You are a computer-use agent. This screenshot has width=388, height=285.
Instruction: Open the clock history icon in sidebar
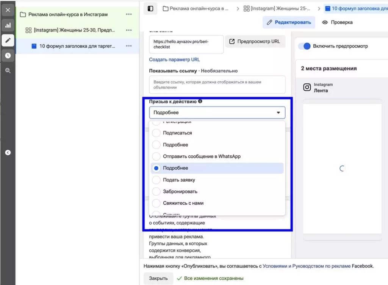pyautogui.click(x=8, y=55)
